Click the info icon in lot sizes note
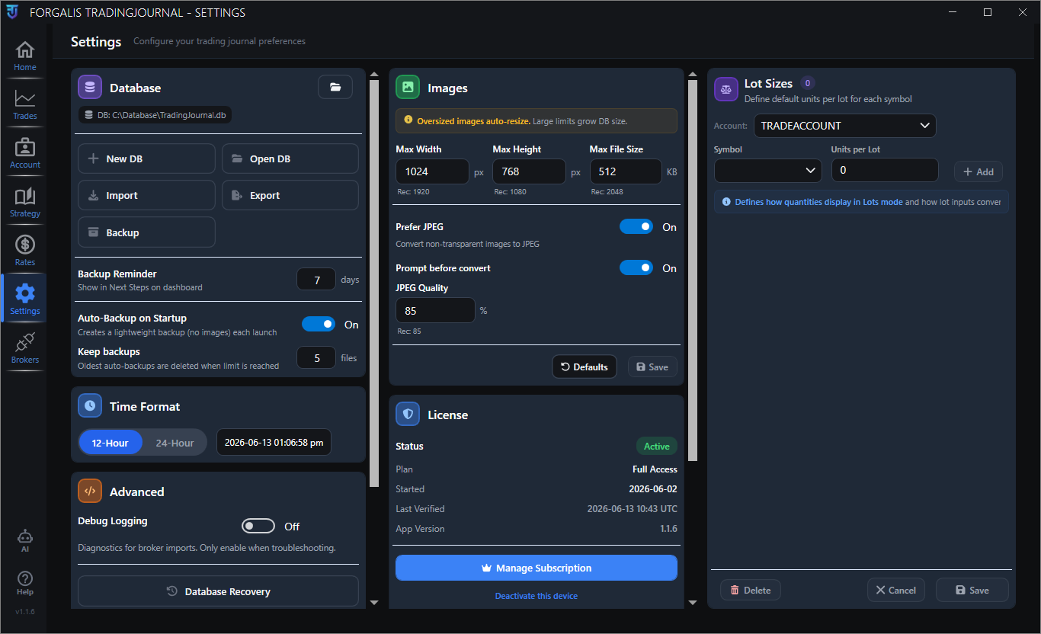Viewport: 1041px width, 634px height. [x=726, y=202]
